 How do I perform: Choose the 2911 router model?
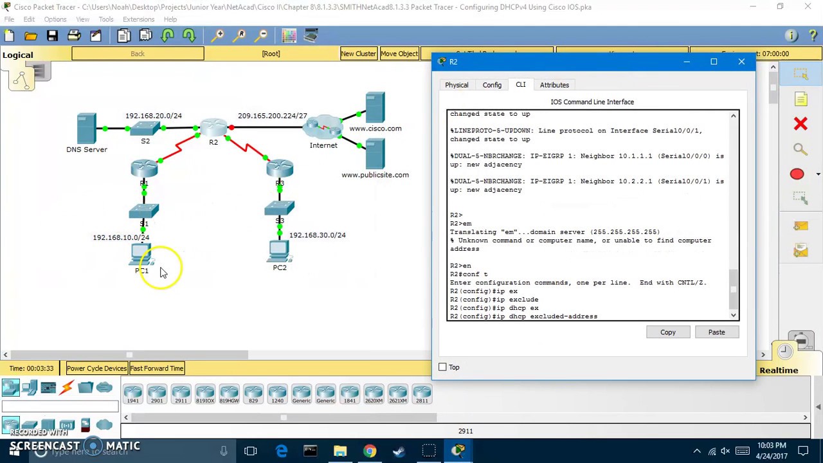[x=181, y=394]
